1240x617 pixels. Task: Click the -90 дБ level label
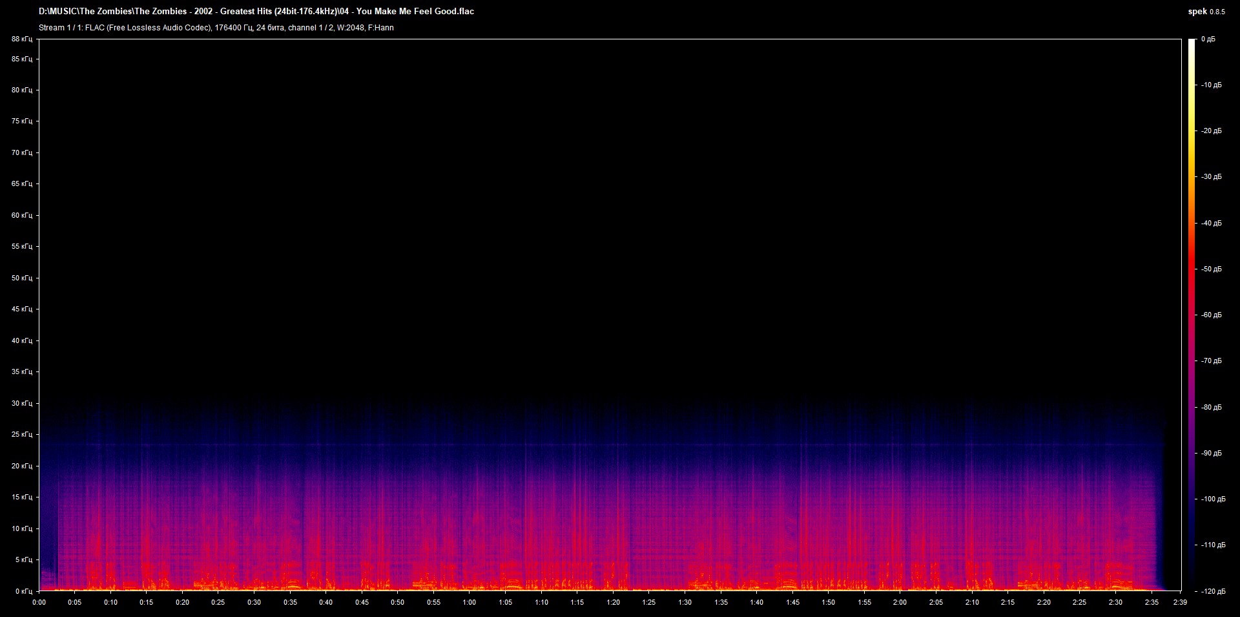(x=1212, y=453)
